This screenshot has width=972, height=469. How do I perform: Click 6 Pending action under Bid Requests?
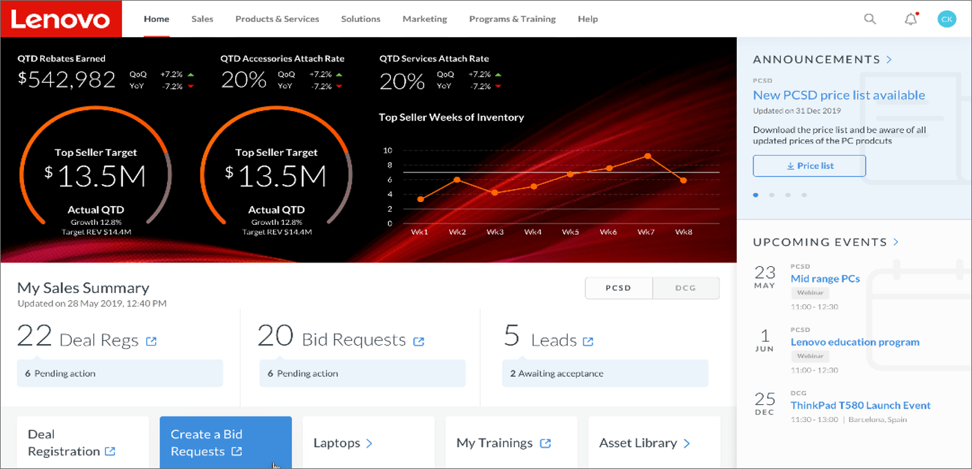pos(363,373)
